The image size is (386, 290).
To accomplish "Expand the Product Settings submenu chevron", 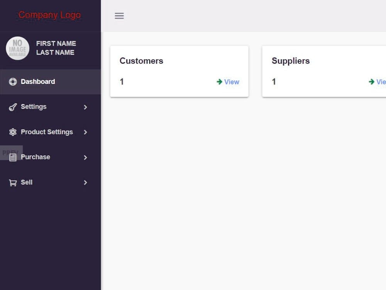I will [x=85, y=132].
